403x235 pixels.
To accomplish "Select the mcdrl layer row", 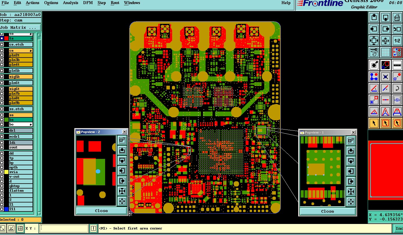I will point(21,137).
